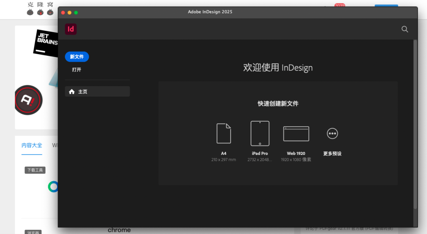The image size is (427, 234).
Task: Minimize the InDesign window with yellow button
Action: tap(70, 12)
